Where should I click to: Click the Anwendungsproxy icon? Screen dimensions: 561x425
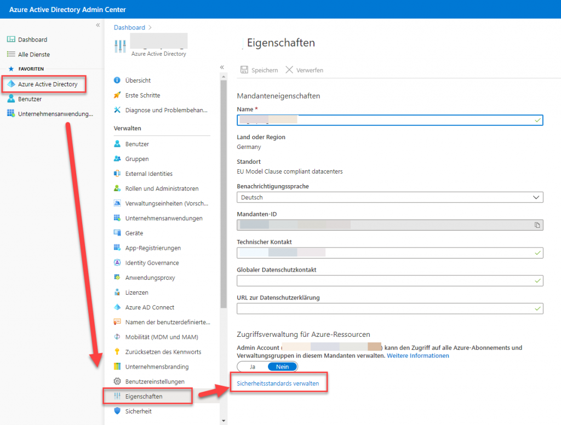[117, 277]
